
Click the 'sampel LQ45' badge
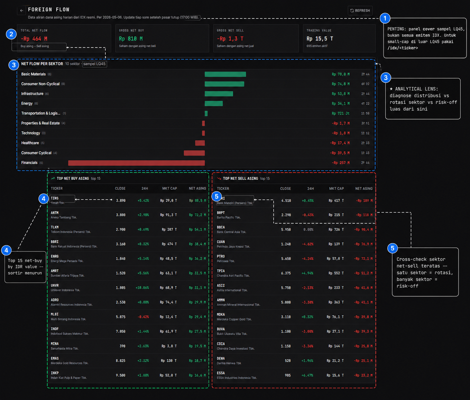(94, 64)
